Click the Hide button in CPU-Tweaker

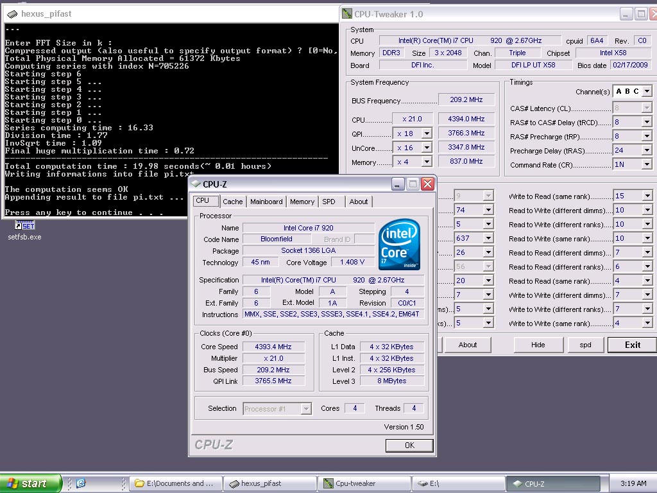click(538, 345)
